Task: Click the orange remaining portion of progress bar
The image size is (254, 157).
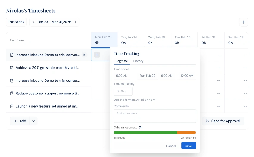Action: [x=186, y=133]
